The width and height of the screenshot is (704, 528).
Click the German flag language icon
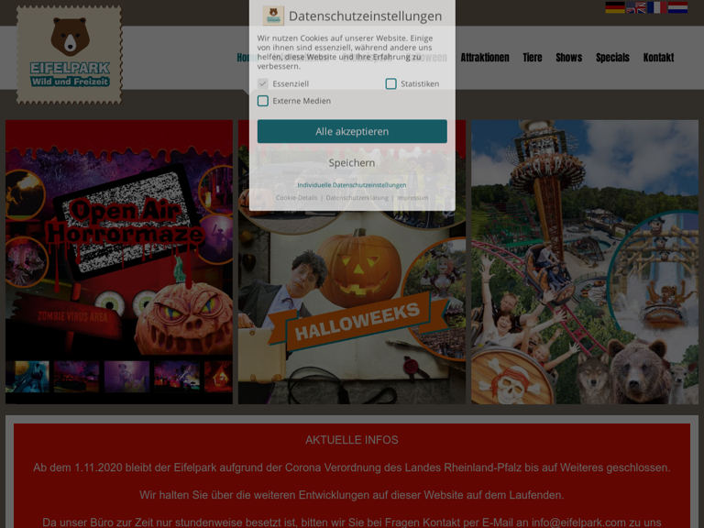point(614,7)
